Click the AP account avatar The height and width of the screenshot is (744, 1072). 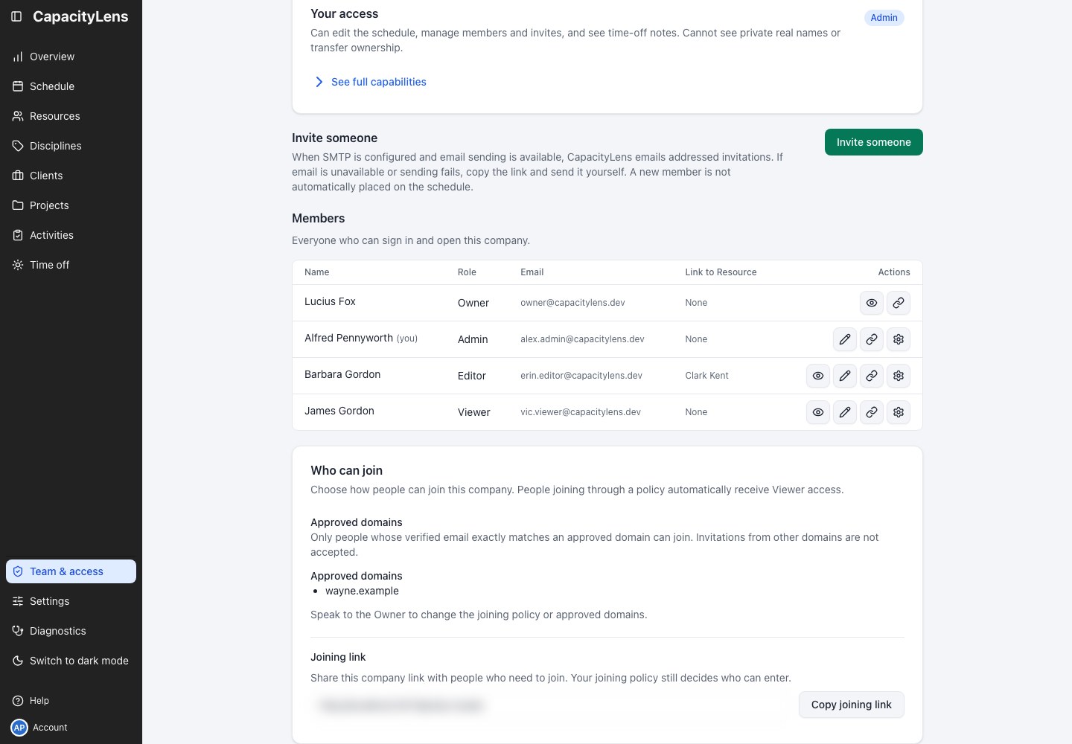(x=19, y=728)
